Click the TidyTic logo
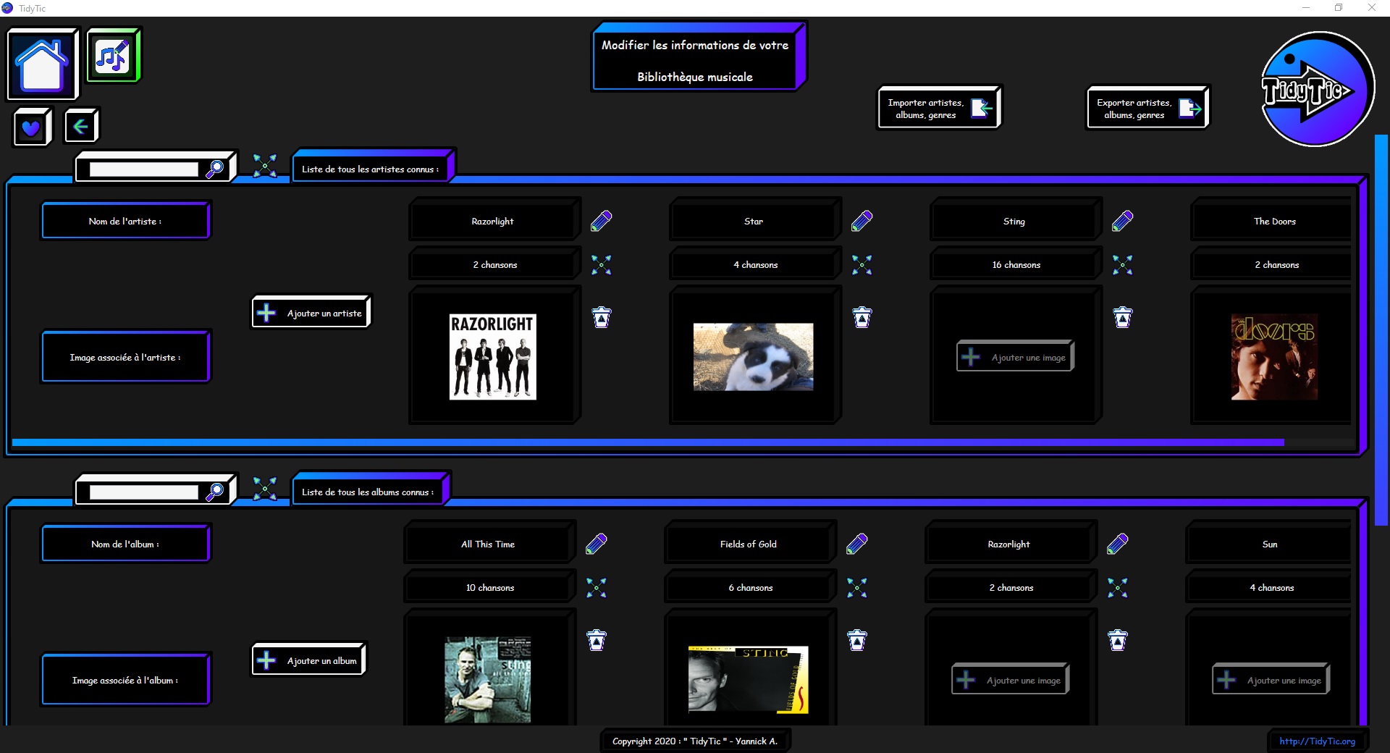Viewport: 1390px width, 753px height. pos(1317,89)
